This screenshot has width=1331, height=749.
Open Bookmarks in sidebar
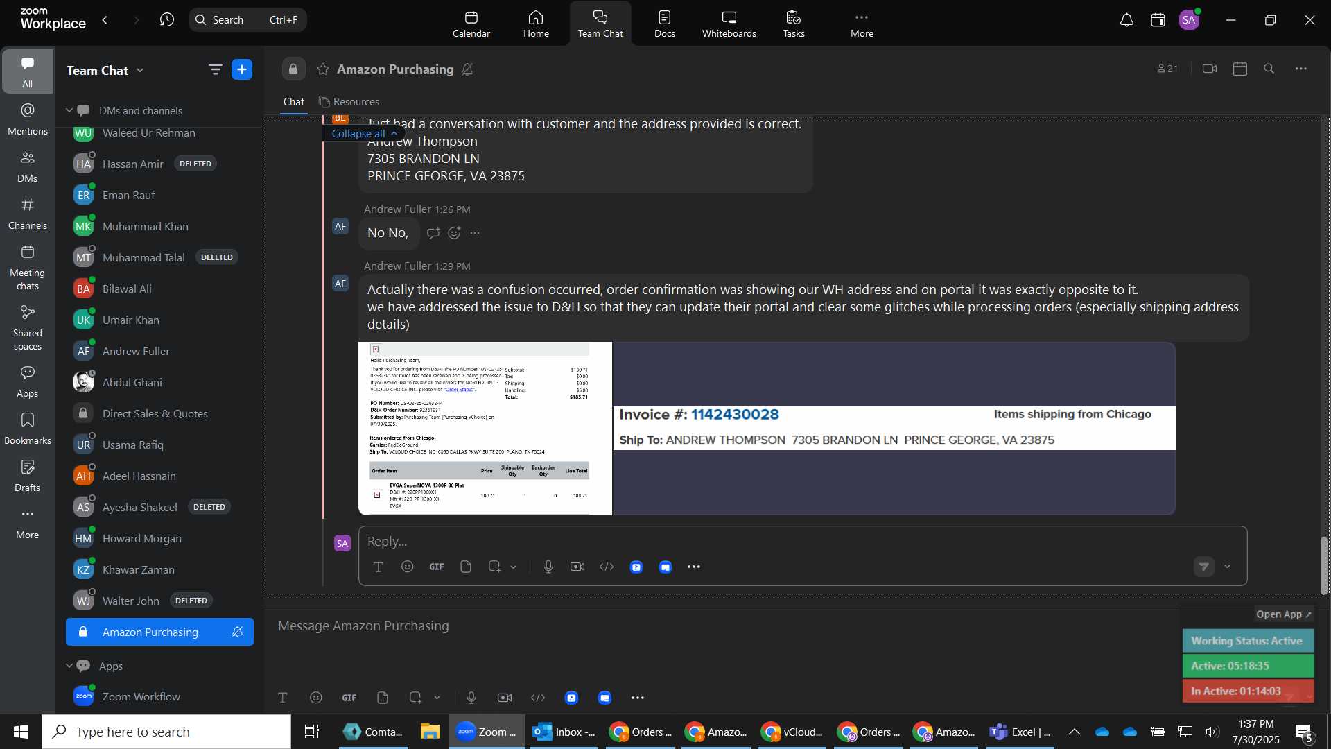(x=28, y=429)
